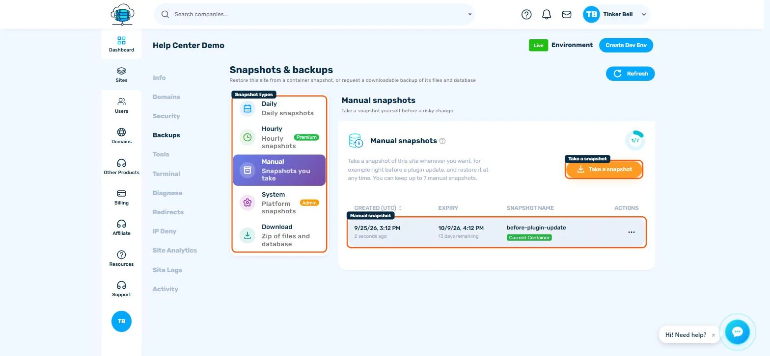Open the Info site menu item
770x356 pixels.
coord(159,77)
